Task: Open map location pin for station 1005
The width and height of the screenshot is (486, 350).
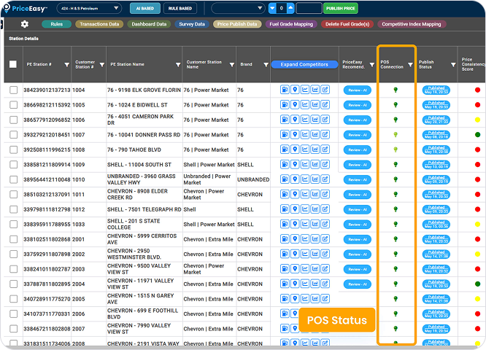Action: tap(294, 105)
